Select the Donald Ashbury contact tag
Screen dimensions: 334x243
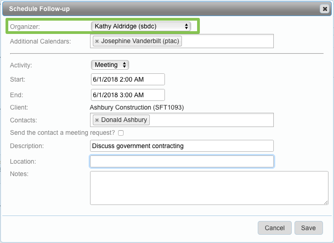point(124,120)
